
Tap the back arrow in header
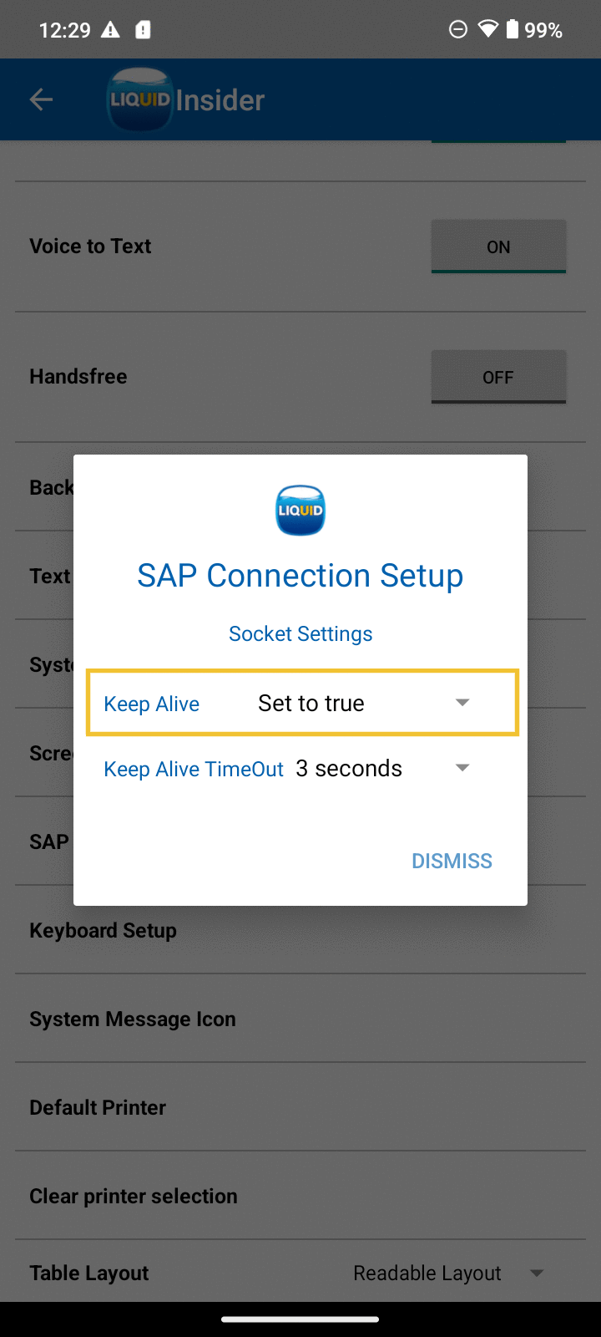click(41, 100)
